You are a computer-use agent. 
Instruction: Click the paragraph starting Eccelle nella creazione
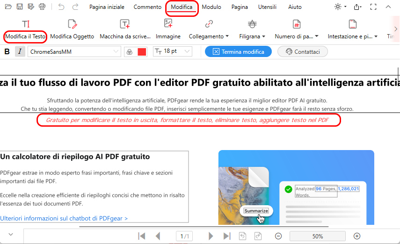point(92,200)
